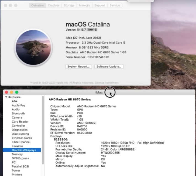The width and height of the screenshot is (196, 176).
Task: Select Disc Burning in the sidebar
Action: click(x=20, y=134)
